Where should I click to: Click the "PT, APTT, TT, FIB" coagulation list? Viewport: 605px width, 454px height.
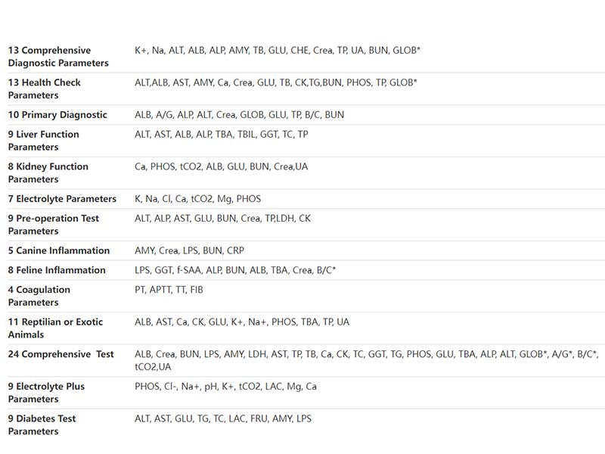pos(169,290)
